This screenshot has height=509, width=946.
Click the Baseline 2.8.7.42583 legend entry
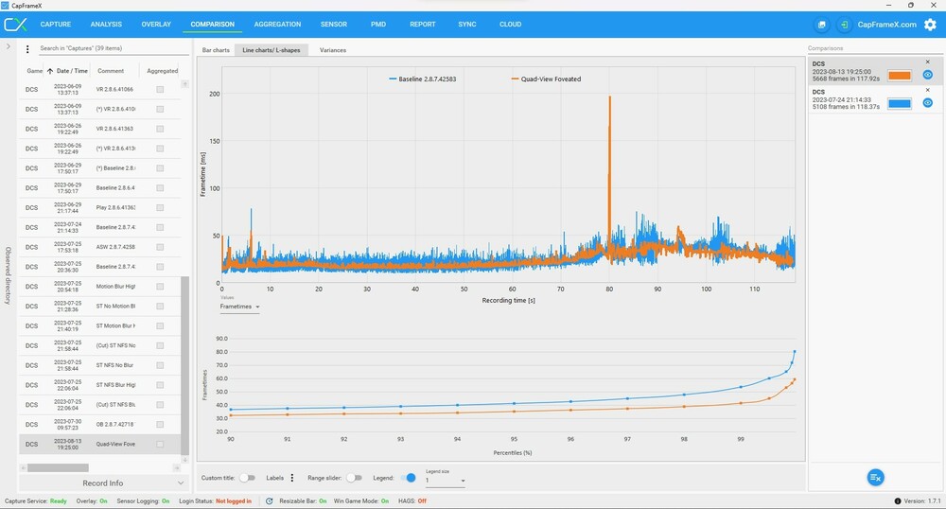click(422, 79)
